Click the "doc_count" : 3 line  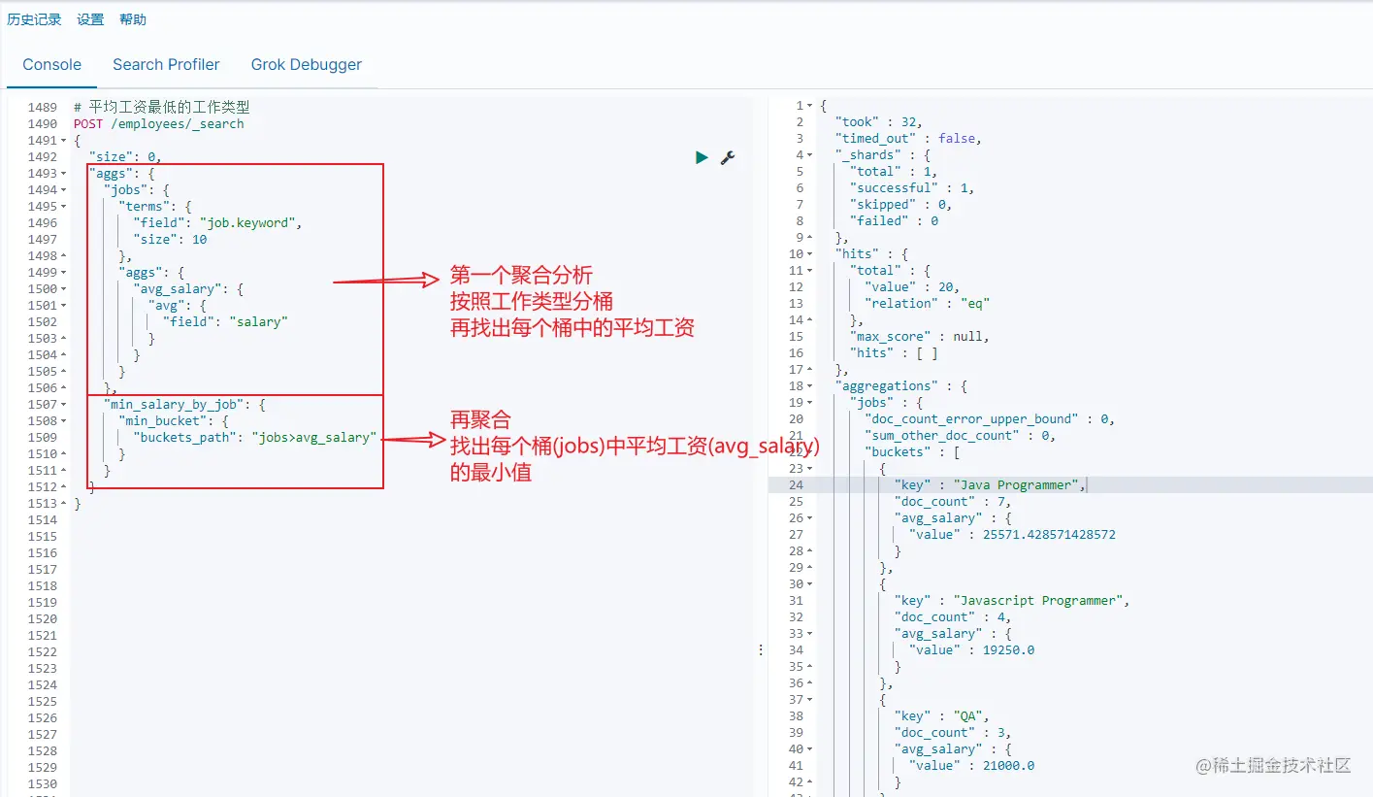954,733
